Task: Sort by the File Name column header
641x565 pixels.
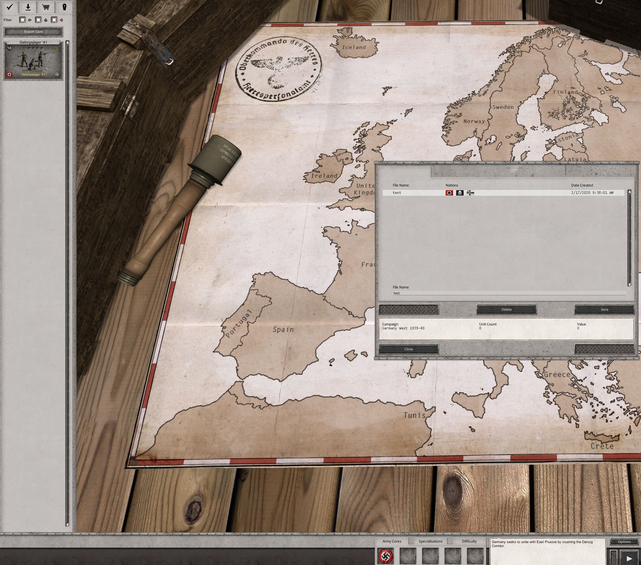Action: [400, 185]
